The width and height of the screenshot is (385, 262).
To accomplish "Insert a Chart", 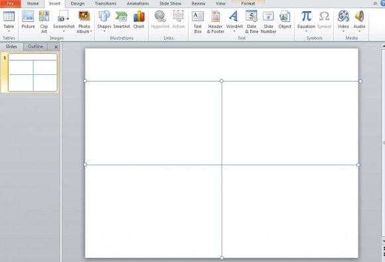I will (139, 20).
